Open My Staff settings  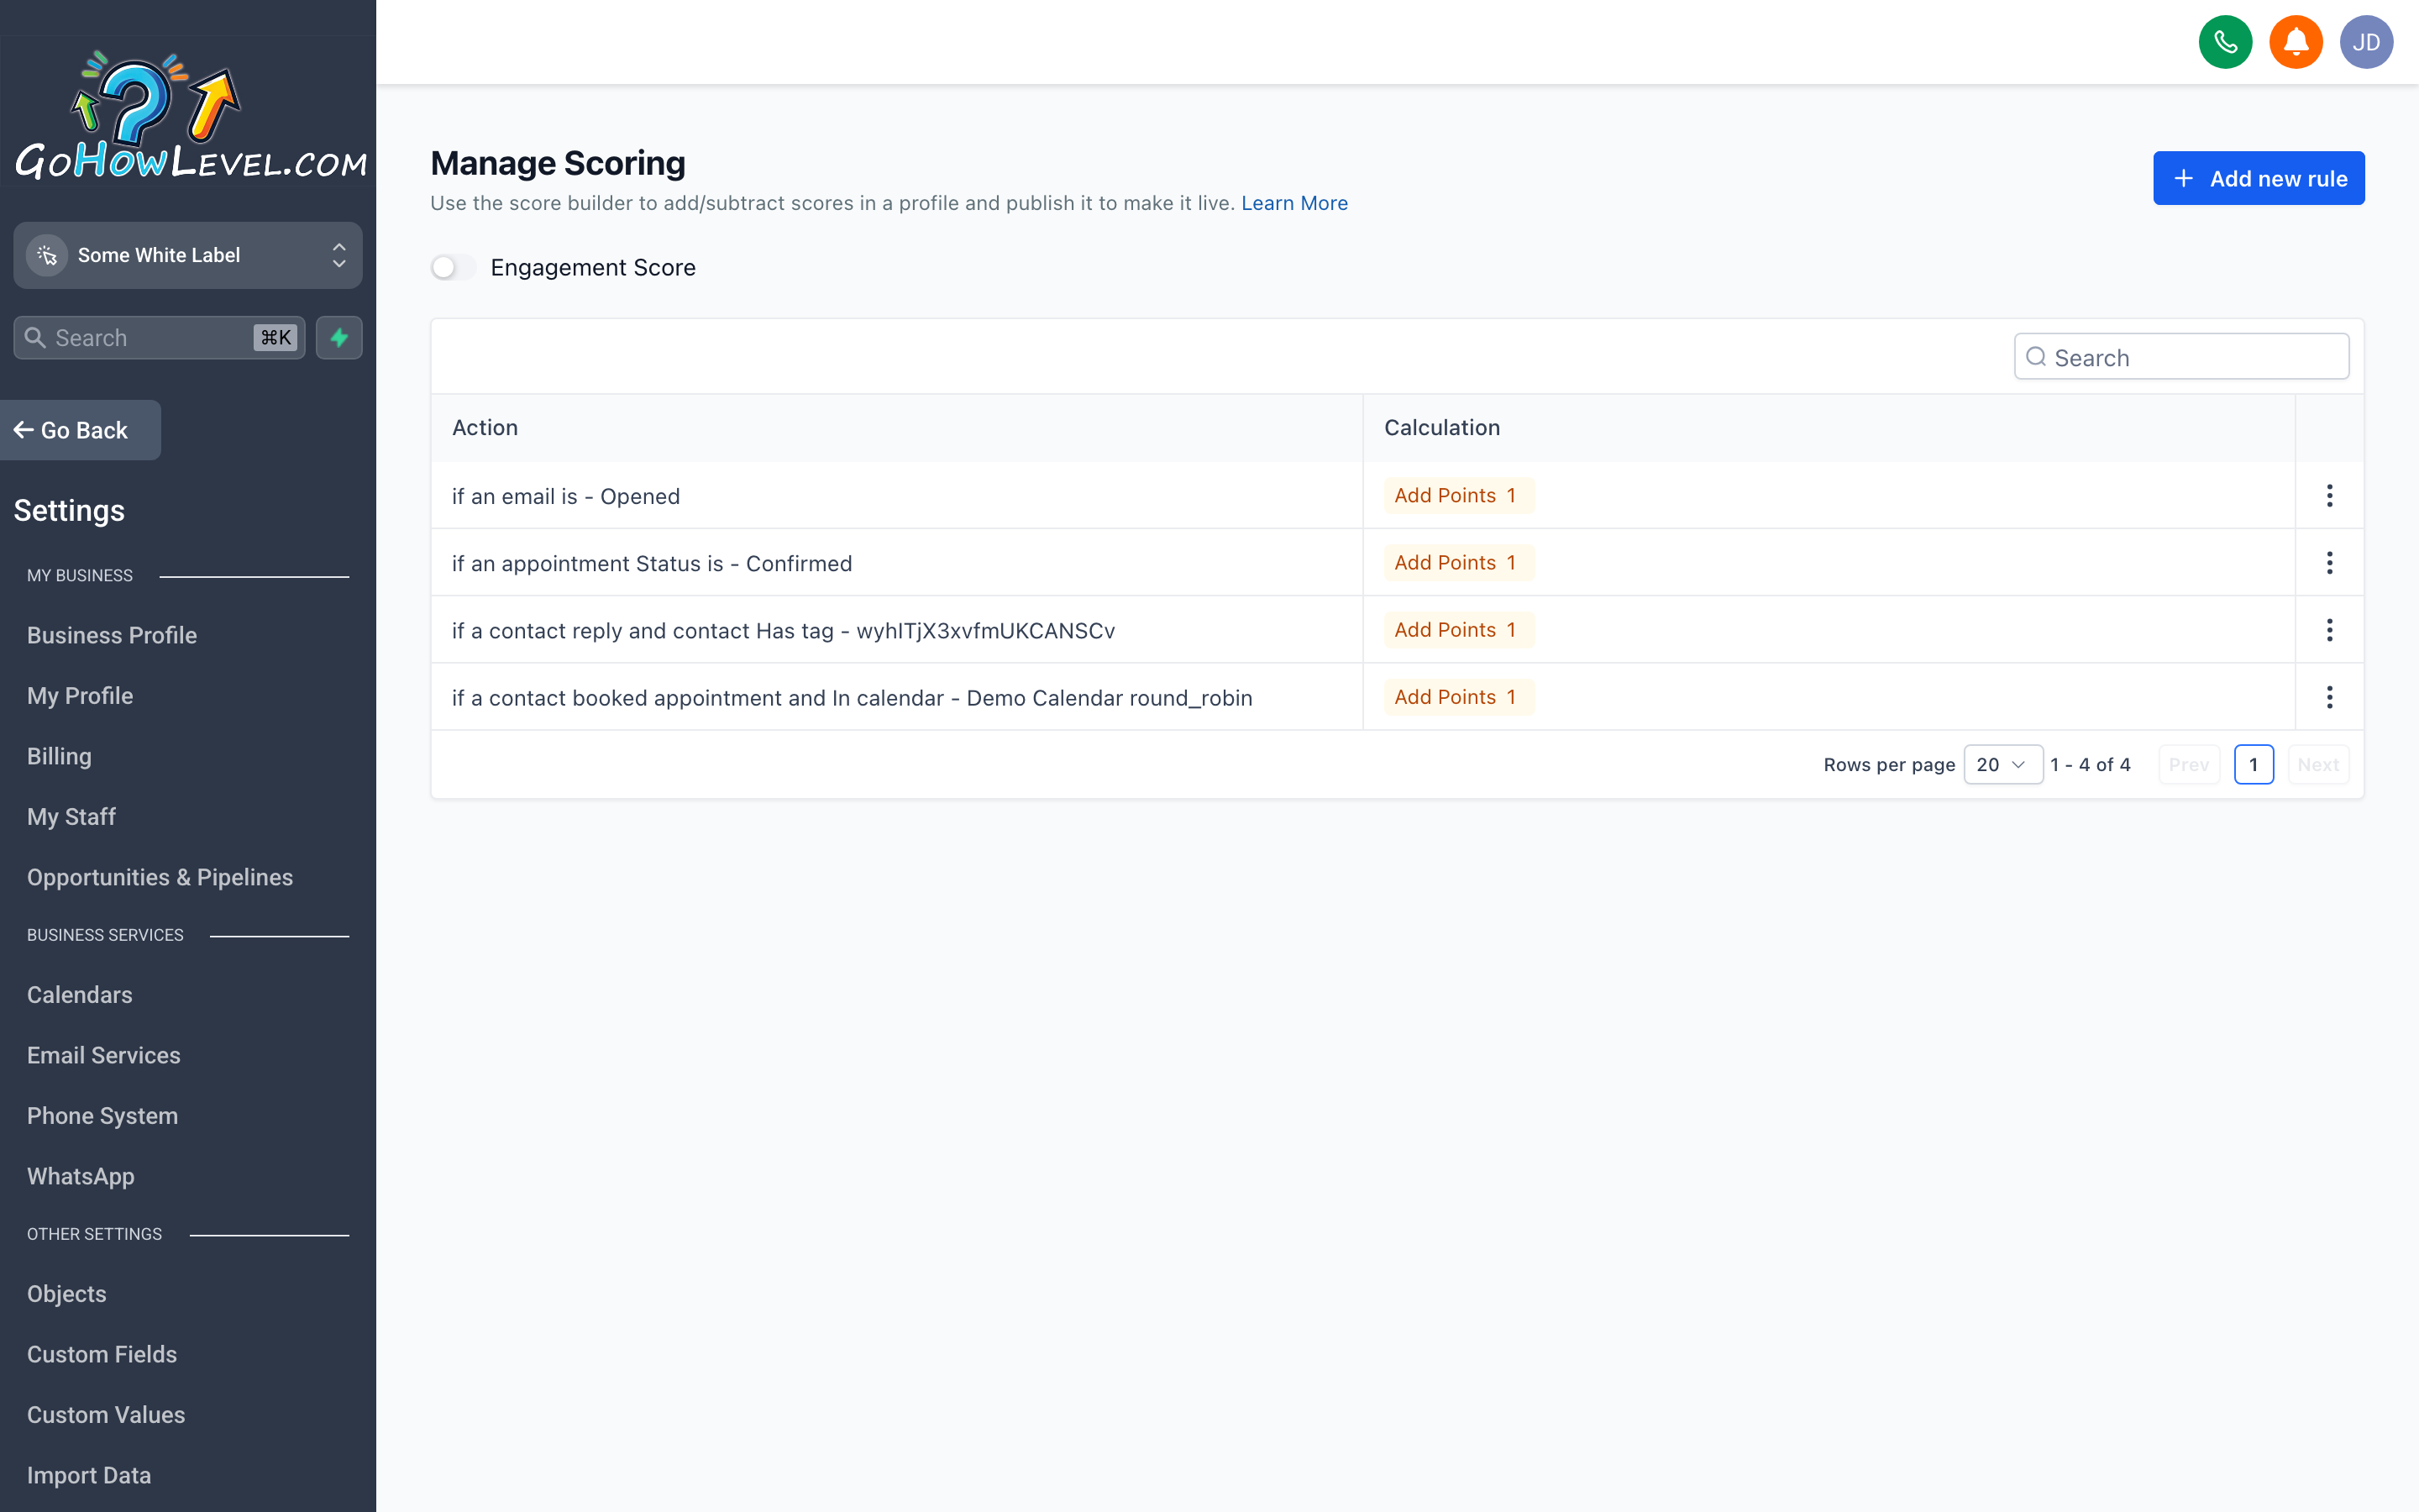(71, 817)
